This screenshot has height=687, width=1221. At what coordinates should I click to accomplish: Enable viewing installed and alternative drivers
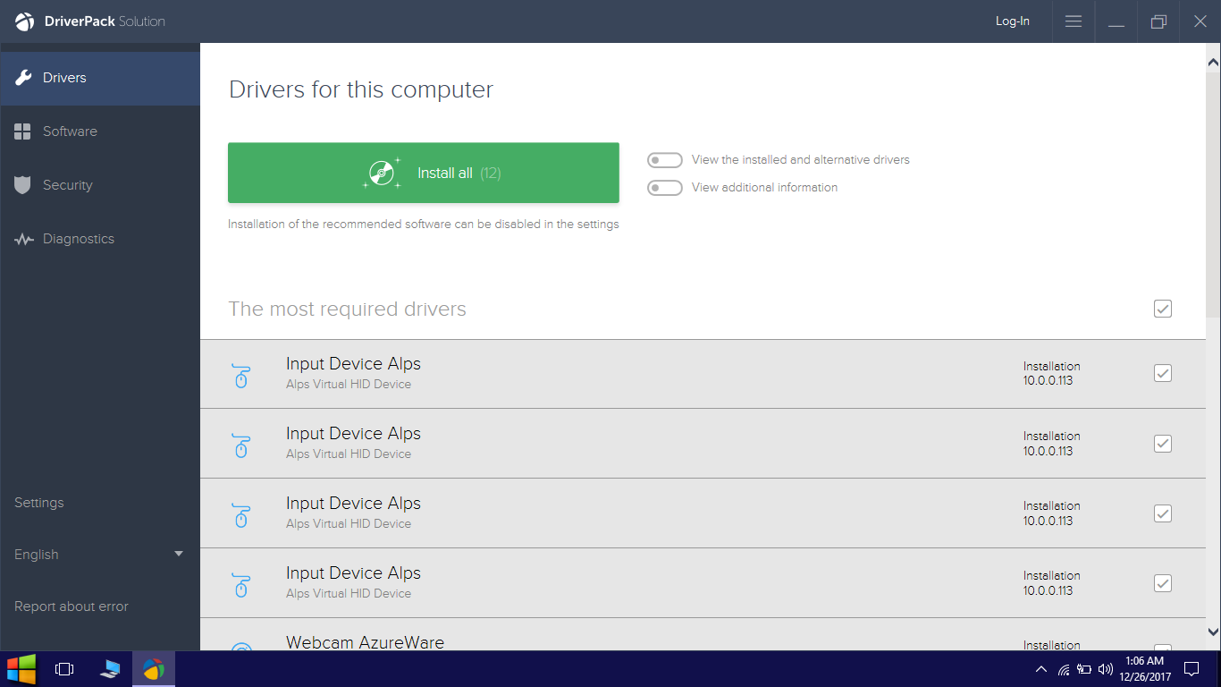click(665, 159)
